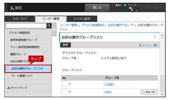Click the scrollbar up arrow
This screenshot has width=170, height=100.
coord(162,35)
